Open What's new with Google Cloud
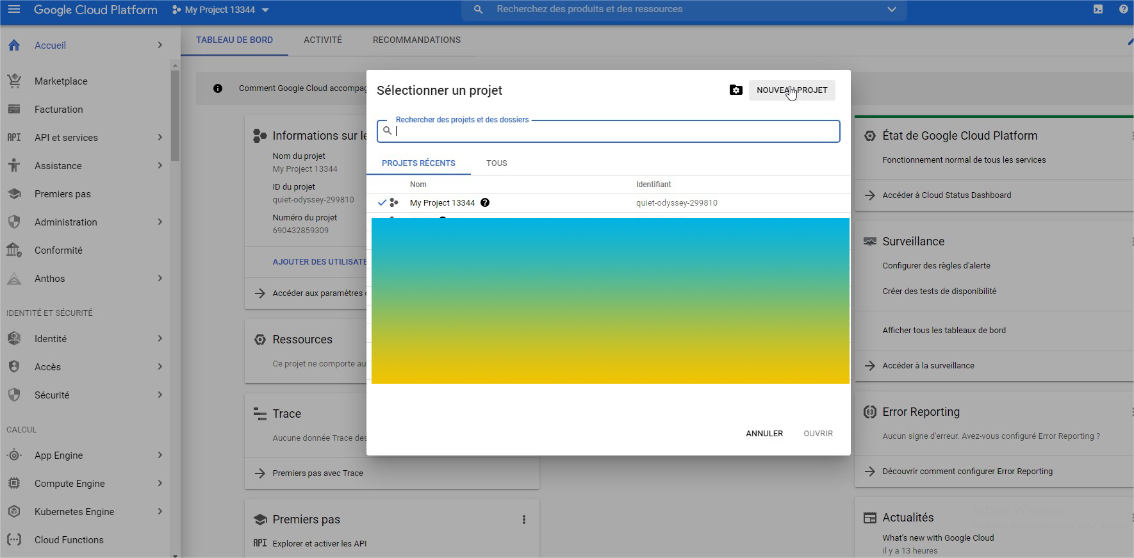This screenshot has width=1134, height=558. pyautogui.click(x=938, y=538)
